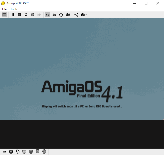The image size is (164, 155).
Task: Mute the emulator sound
Action: click(x=68, y=15)
